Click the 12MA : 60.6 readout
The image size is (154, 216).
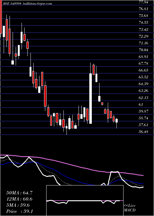[x=19, y=199]
